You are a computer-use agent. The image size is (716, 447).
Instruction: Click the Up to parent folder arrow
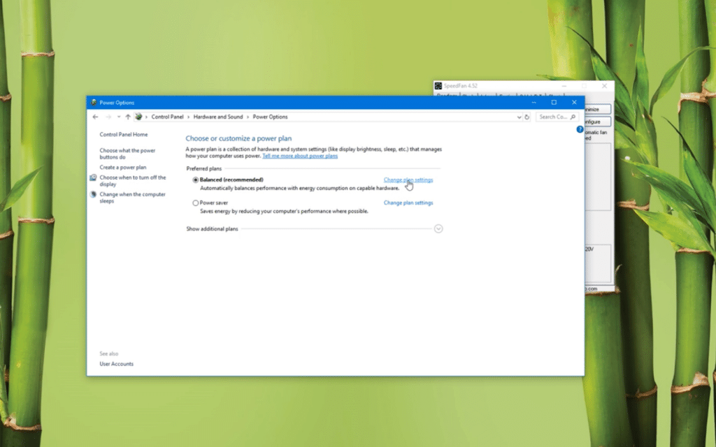pyautogui.click(x=128, y=117)
